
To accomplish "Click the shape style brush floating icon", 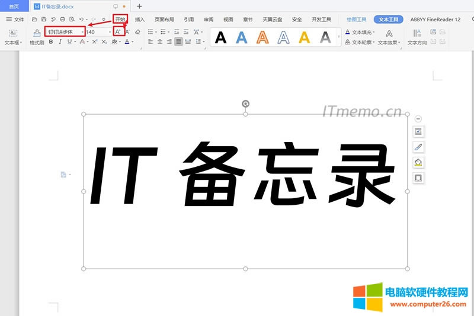I will coord(418,147).
